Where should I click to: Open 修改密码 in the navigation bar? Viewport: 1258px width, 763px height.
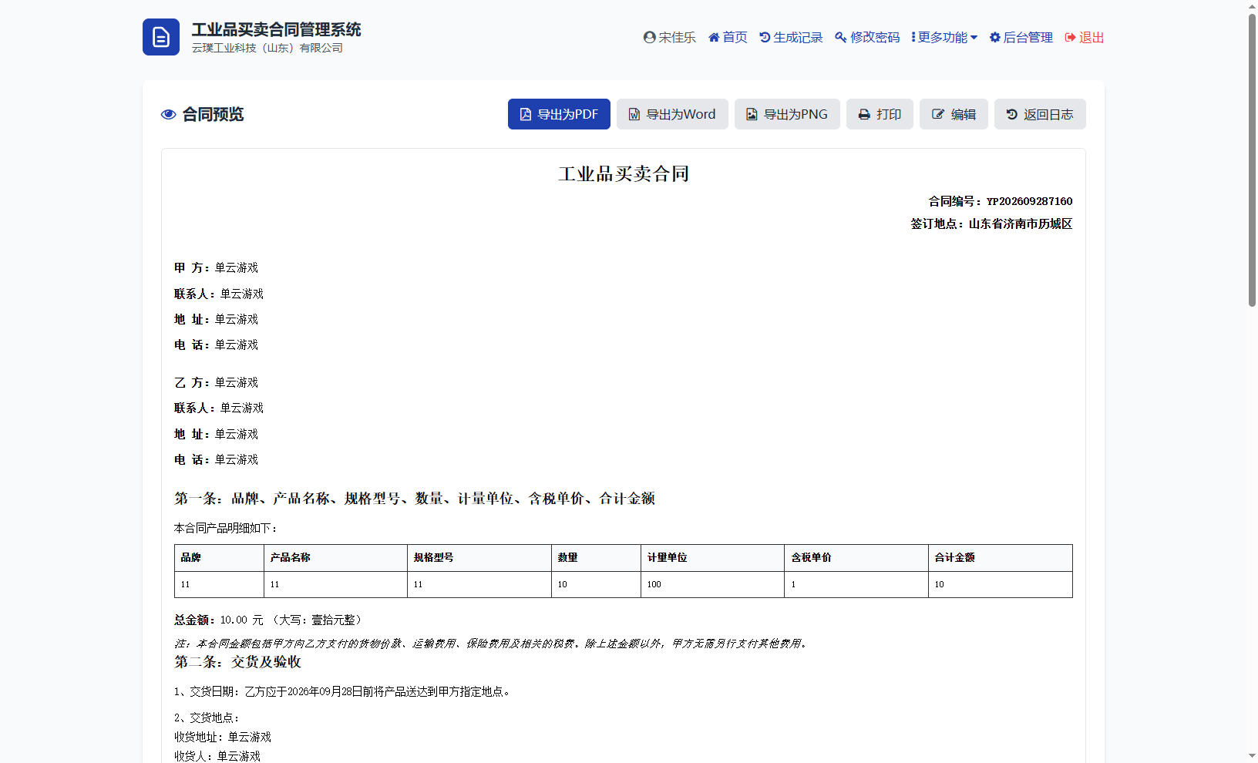(867, 37)
